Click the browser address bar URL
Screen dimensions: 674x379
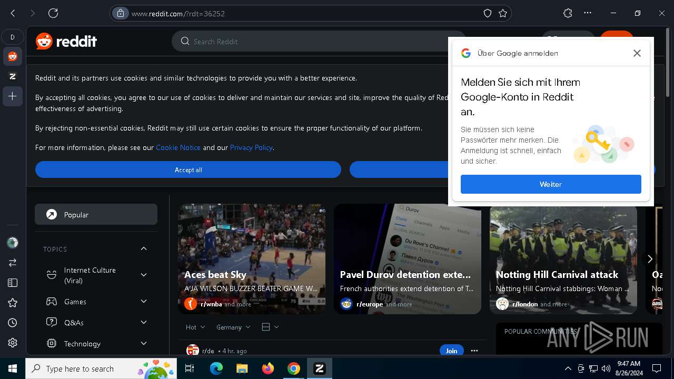pyautogui.click(x=178, y=14)
